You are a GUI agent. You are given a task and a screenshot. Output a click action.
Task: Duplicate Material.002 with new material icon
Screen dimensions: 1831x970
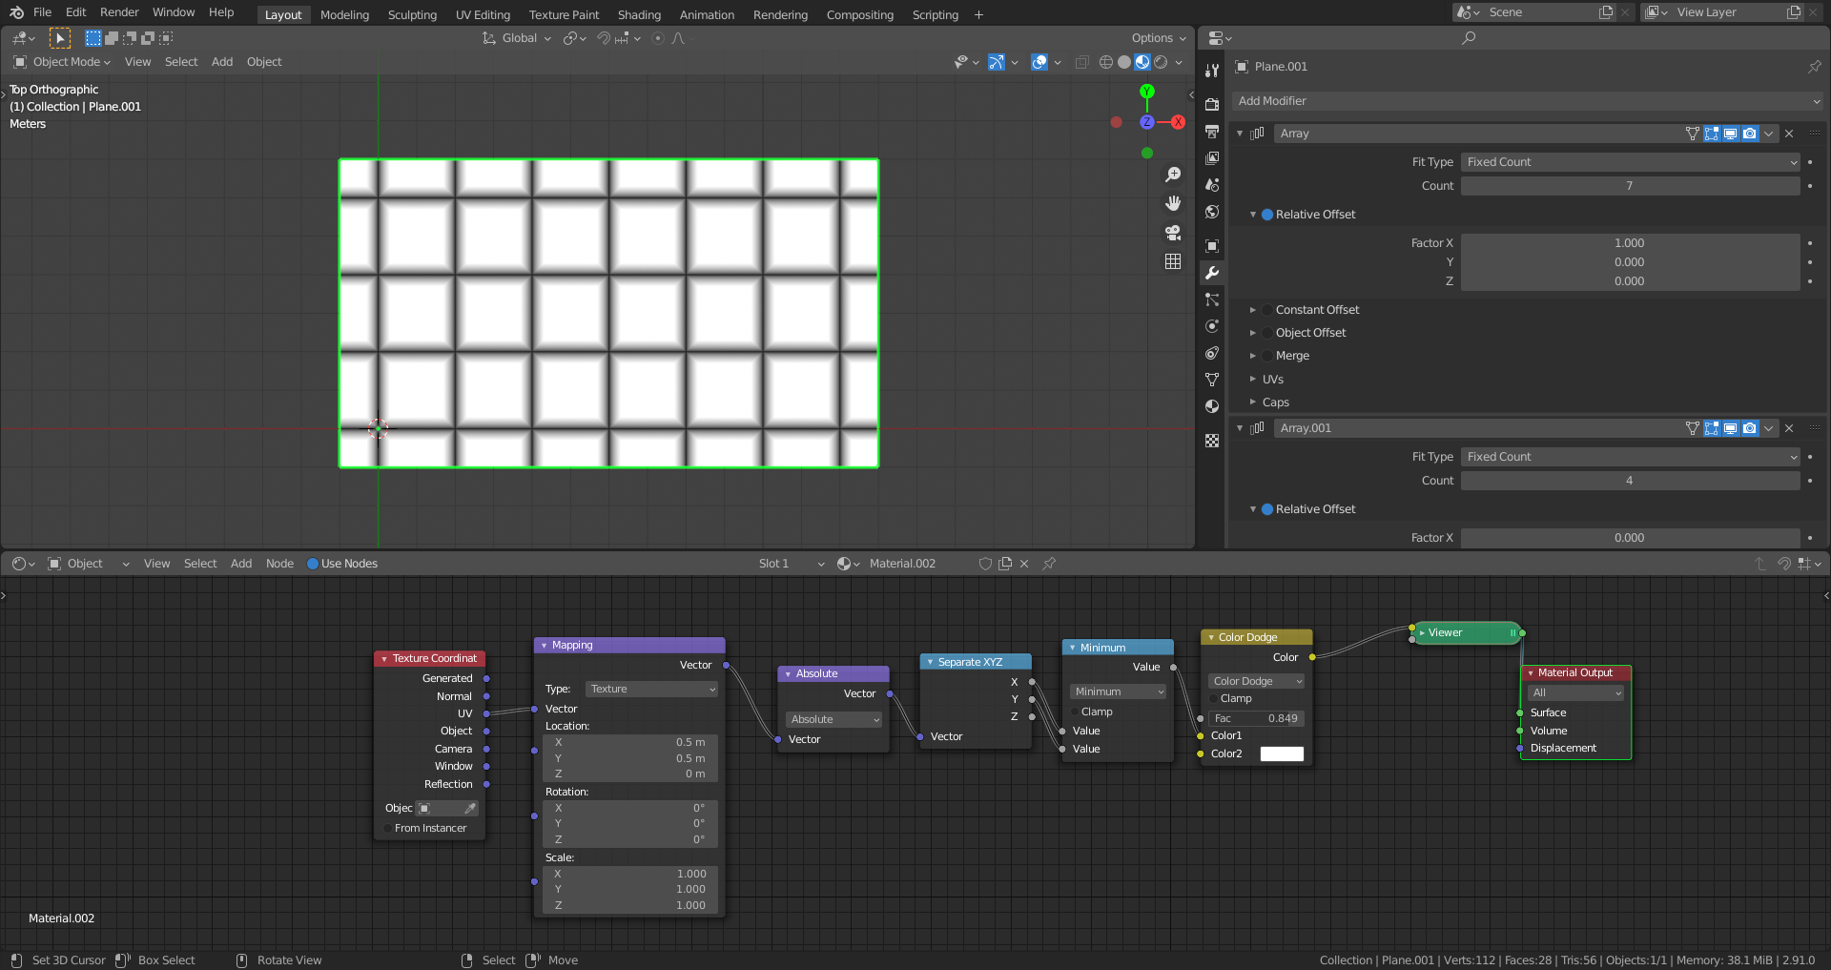pos(1005,564)
